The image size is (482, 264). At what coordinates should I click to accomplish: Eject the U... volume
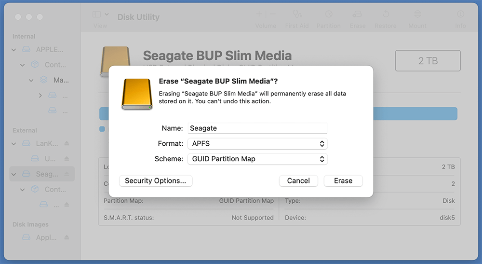(67, 159)
